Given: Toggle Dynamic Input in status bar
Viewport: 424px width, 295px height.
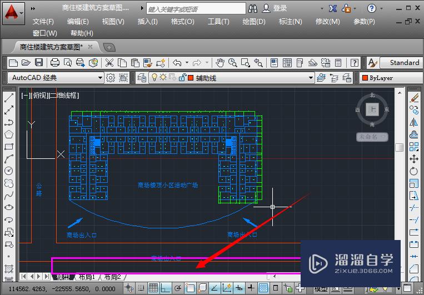Looking at the screenshot, I should click(x=239, y=288).
